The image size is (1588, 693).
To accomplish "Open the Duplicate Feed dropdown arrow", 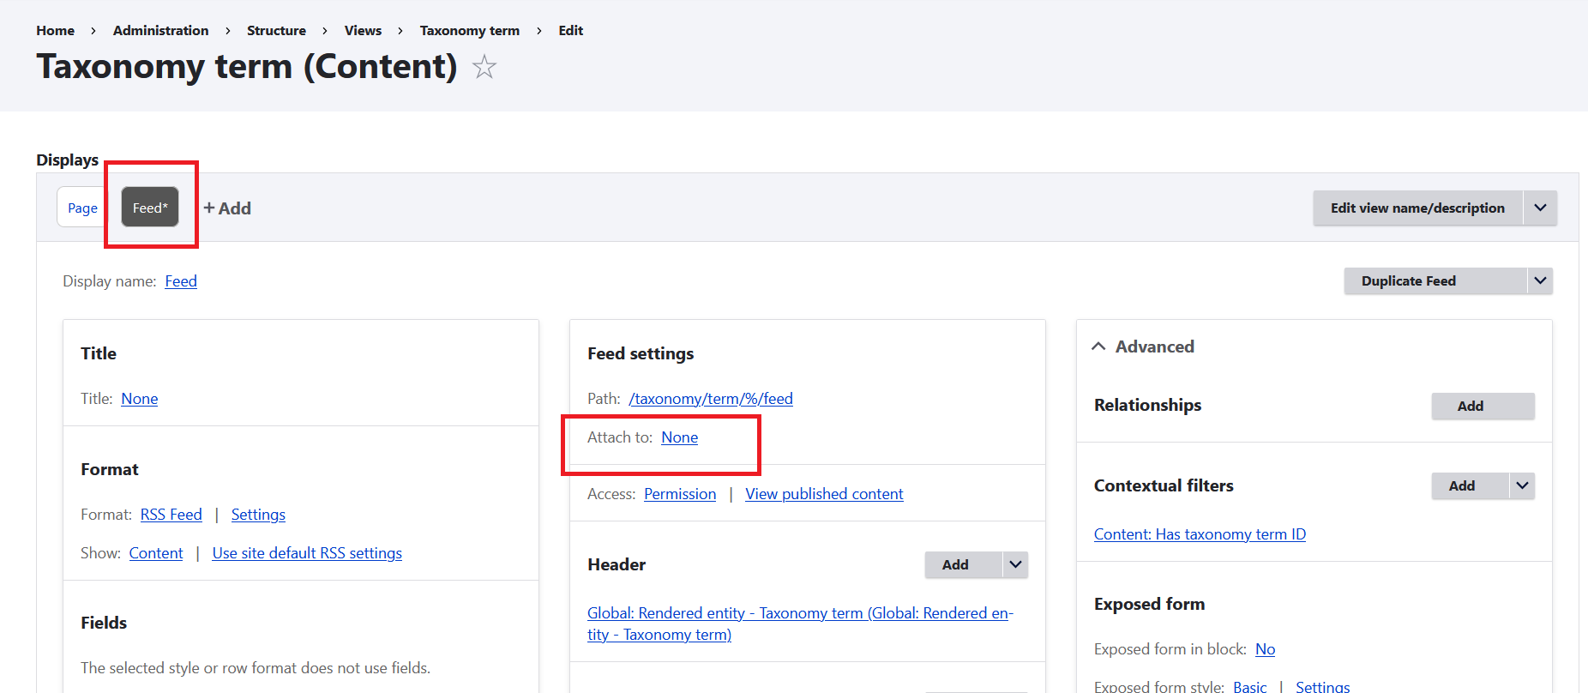I will [x=1540, y=280].
